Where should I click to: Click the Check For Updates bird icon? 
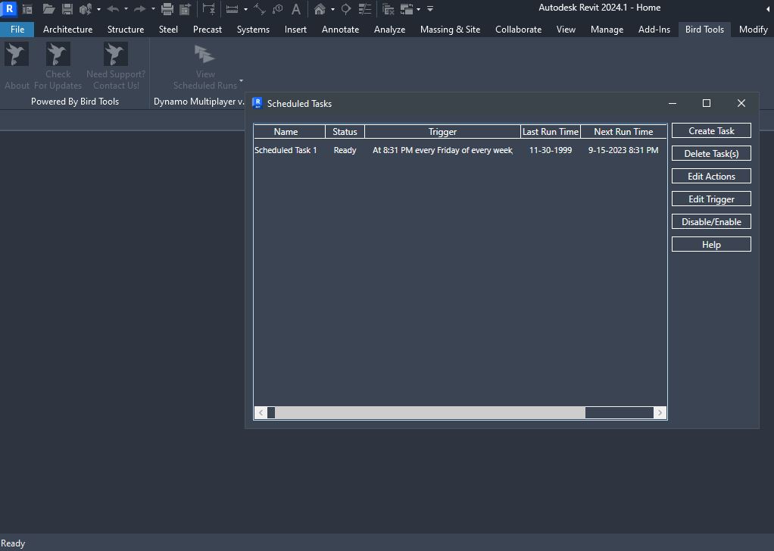[58, 54]
